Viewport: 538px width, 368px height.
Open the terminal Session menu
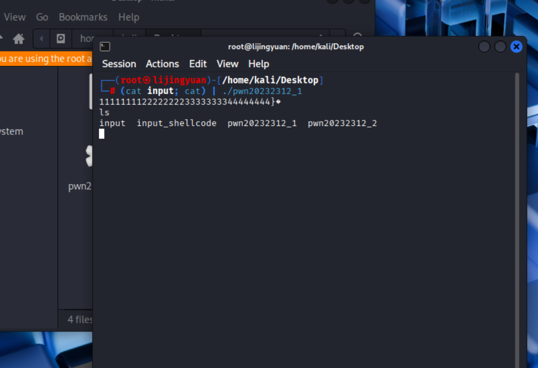pyautogui.click(x=119, y=64)
